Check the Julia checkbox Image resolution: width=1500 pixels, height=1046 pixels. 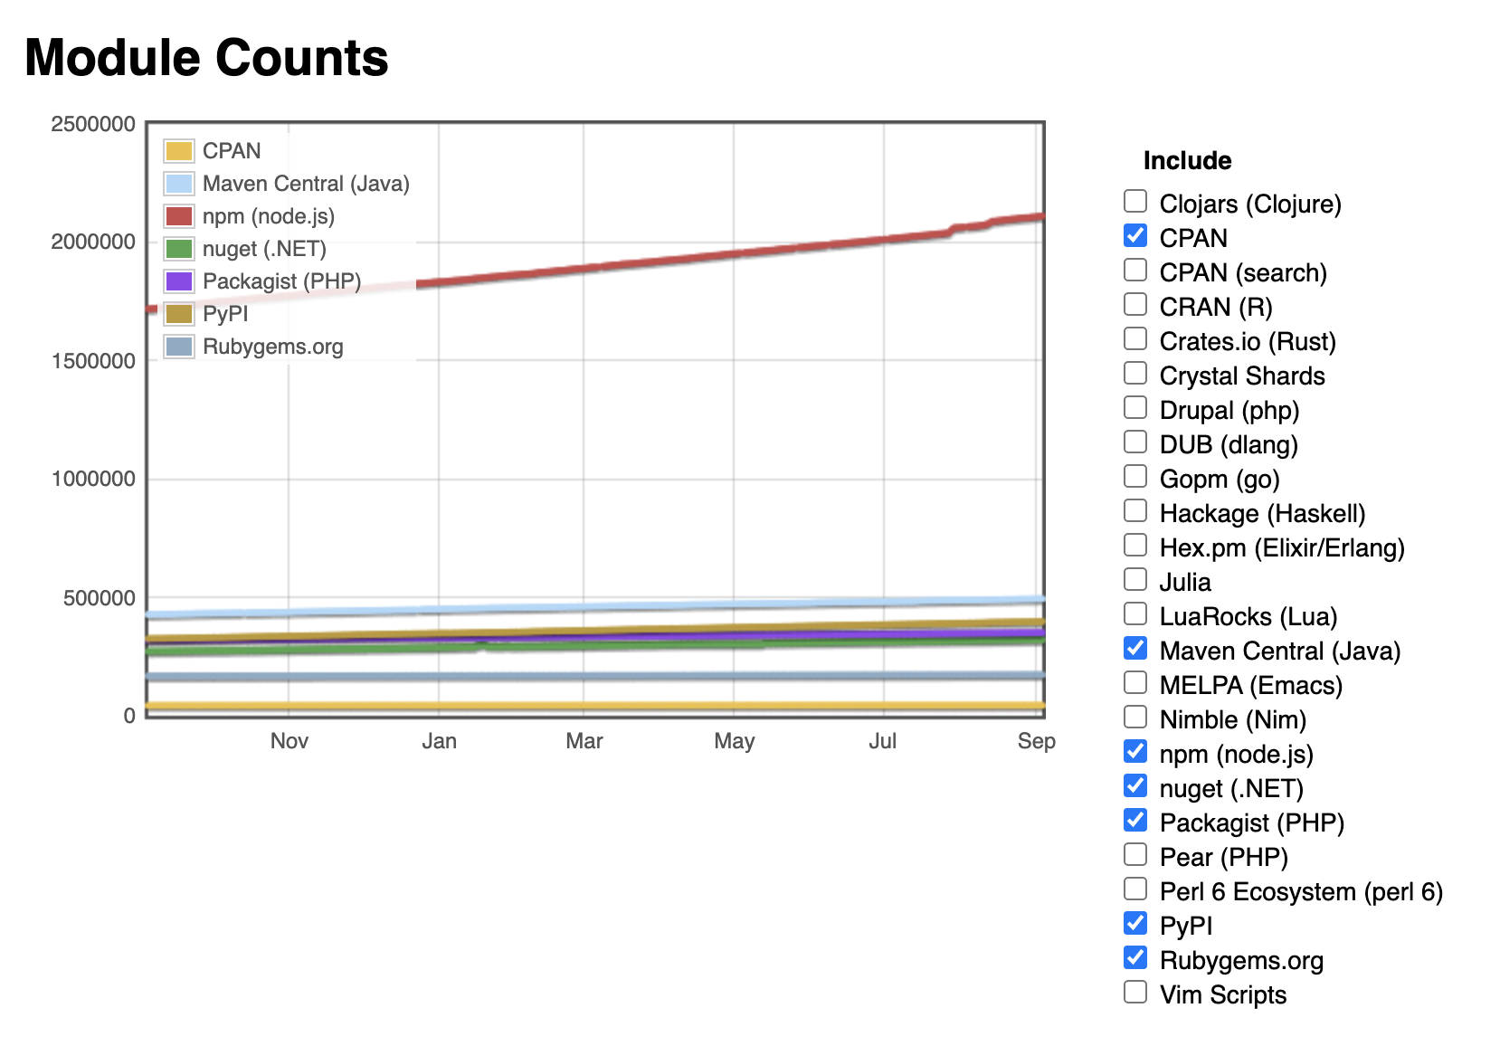(x=1135, y=579)
